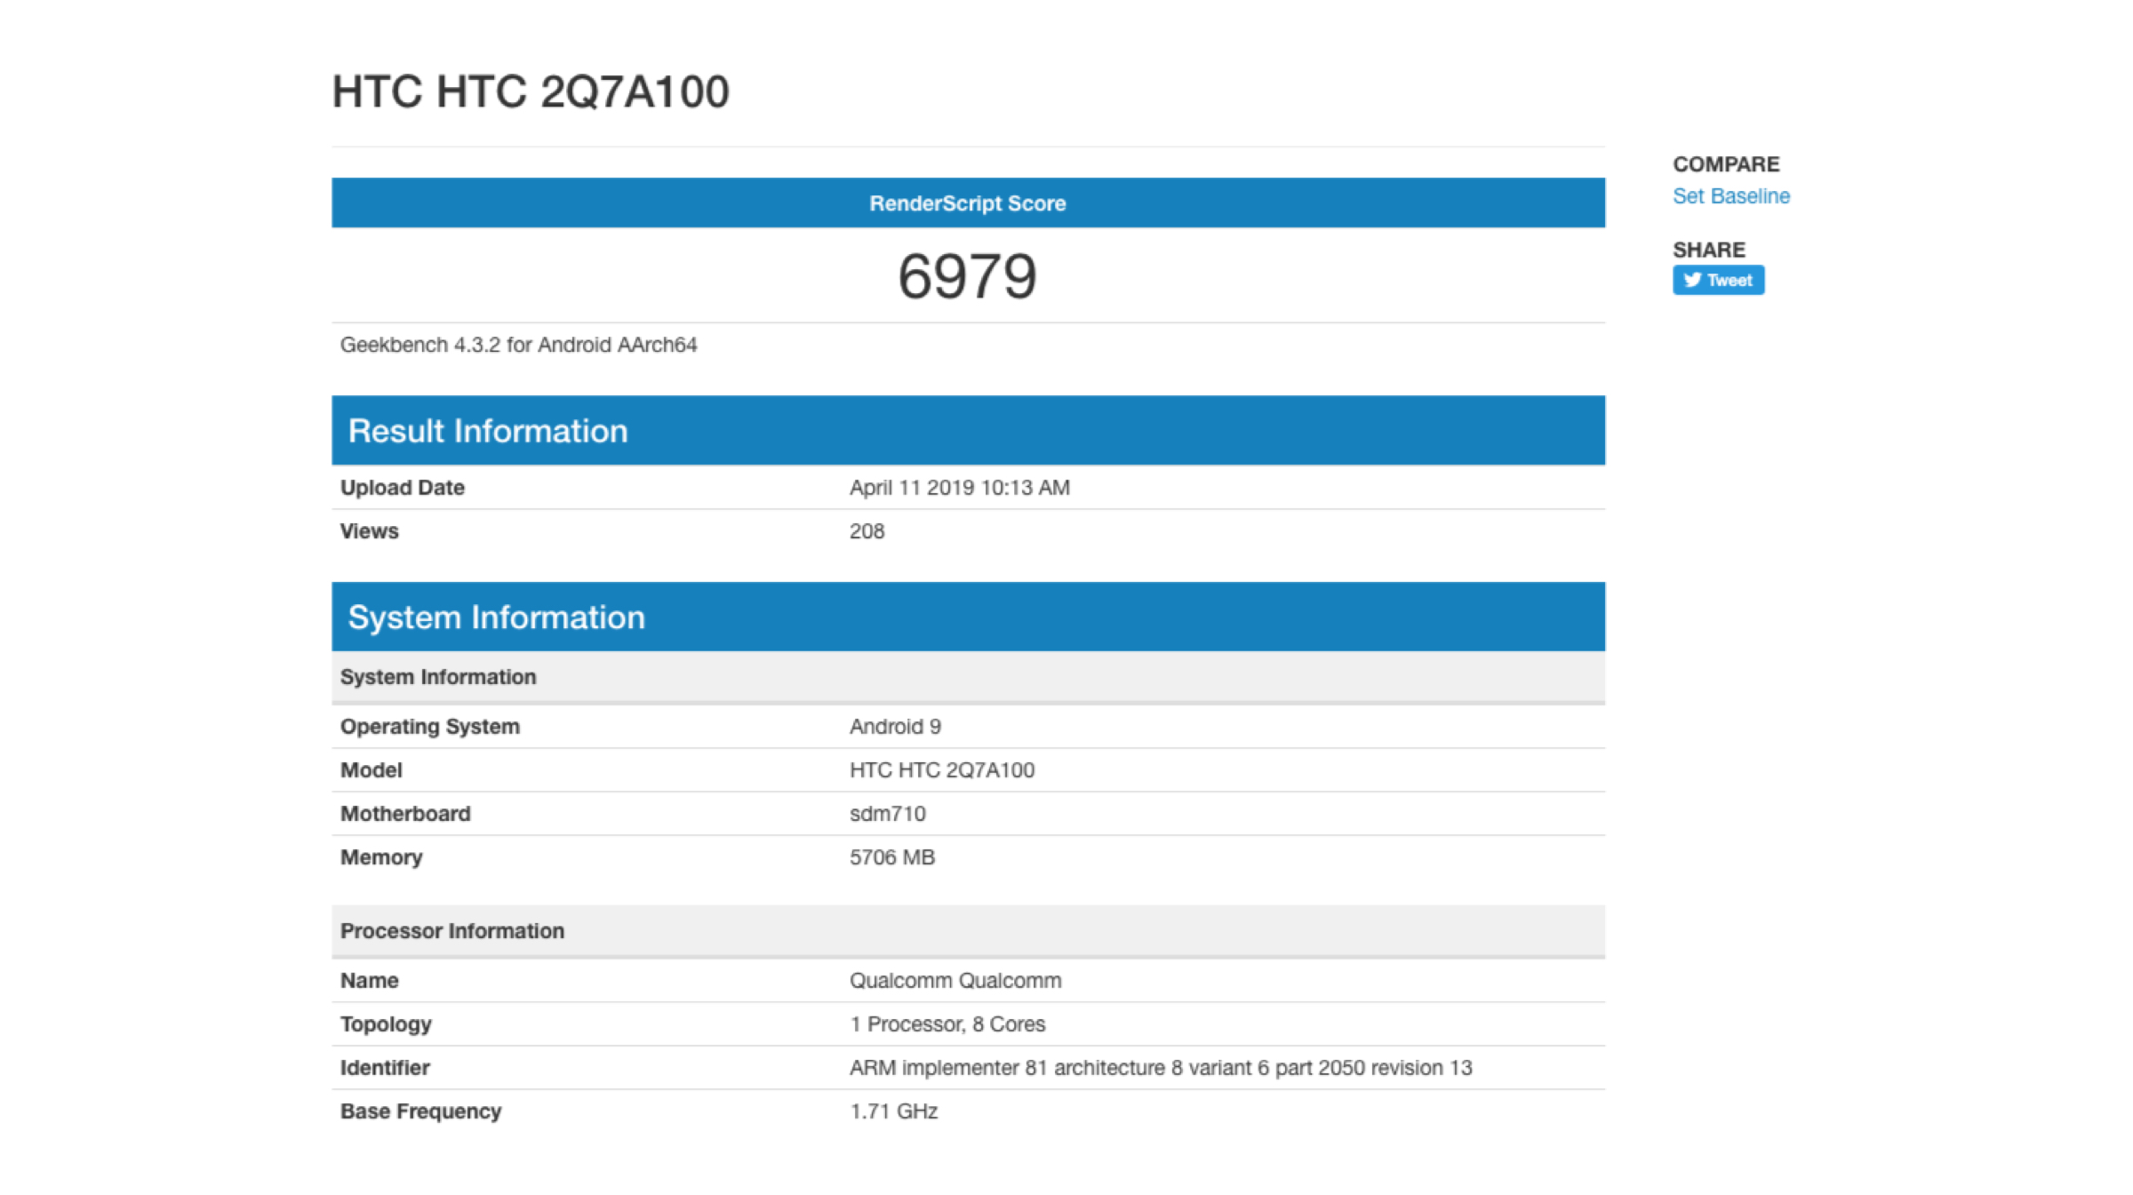
Task: Click the Processor Information subheading
Action: click(451, 931)
